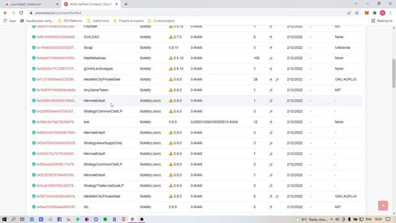Bookmark this page with the star

[357, 13]
